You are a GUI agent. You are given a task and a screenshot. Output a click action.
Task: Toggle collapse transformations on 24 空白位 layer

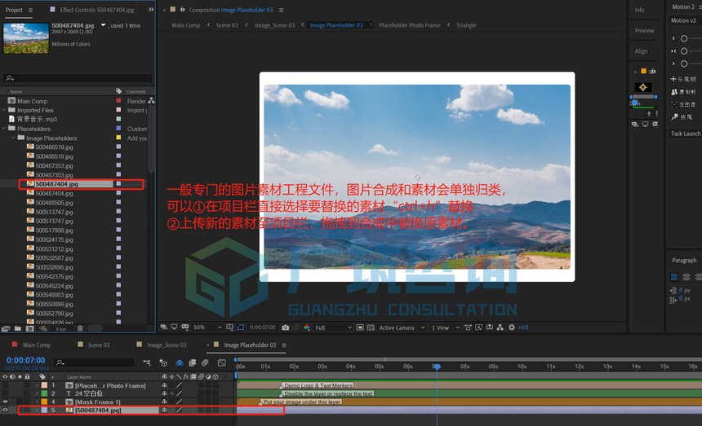(171, 393)
